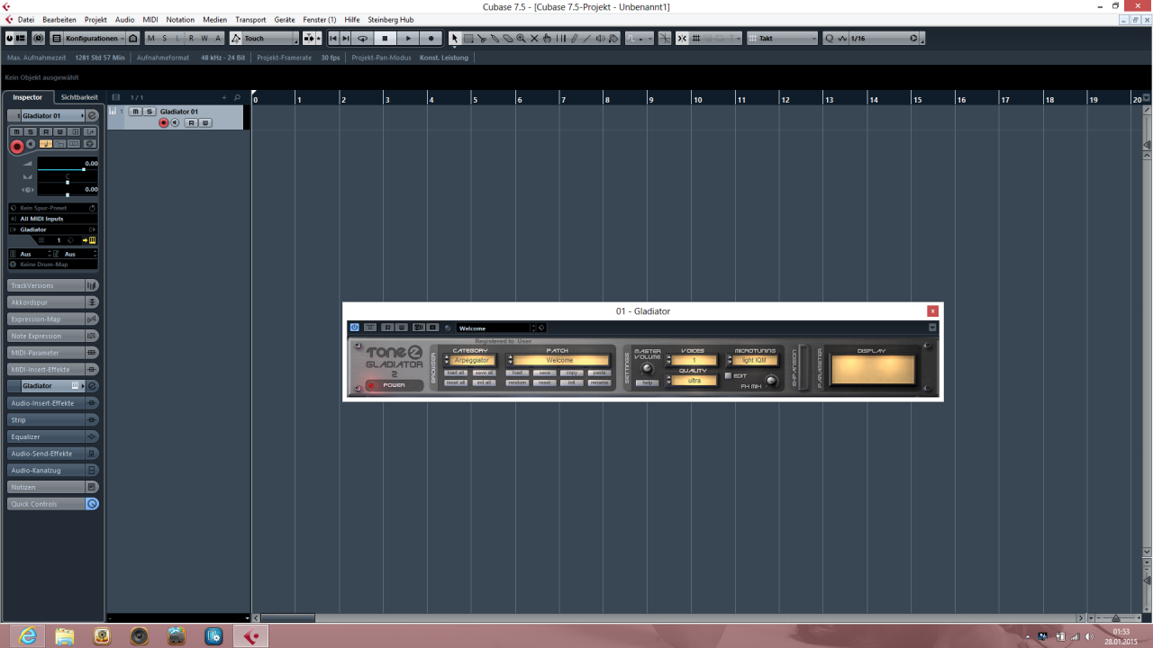Screen dimensions: 1153x648
Task: Select the Object Selection arrow tool
Action: (455, 39)
